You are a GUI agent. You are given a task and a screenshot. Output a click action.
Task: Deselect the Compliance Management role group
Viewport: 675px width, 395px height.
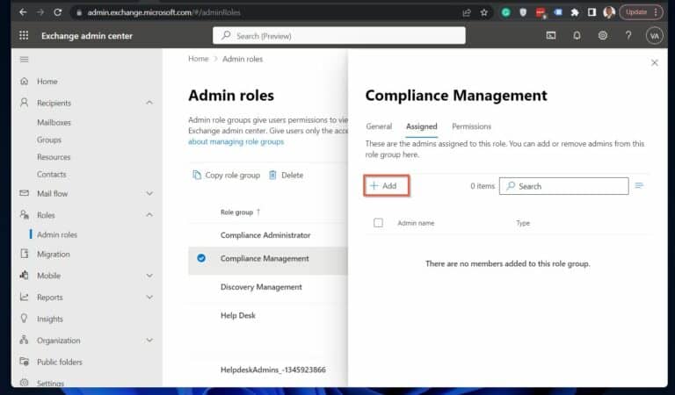pos(201,258)
